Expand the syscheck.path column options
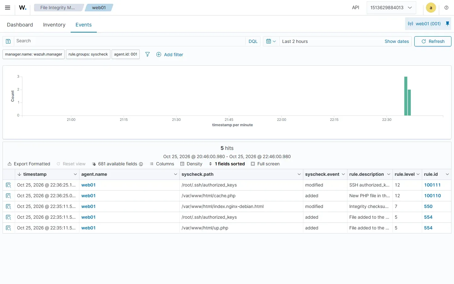Image resolution: width=454 pixels, height=284 pixels. (x=299, y=174)
